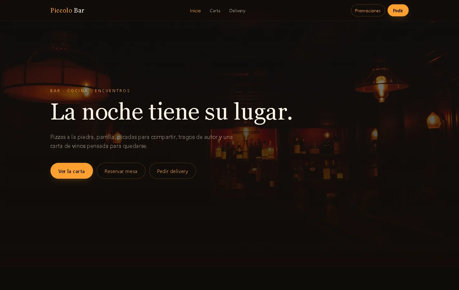Click the description starting 'Pizzas a la piedra'
The width and height of the screenshot is (459, 290).
pyautogui.click(x=141, y=141)
